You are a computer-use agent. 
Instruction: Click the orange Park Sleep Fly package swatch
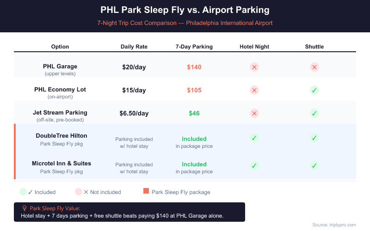[x=147, y=192]
